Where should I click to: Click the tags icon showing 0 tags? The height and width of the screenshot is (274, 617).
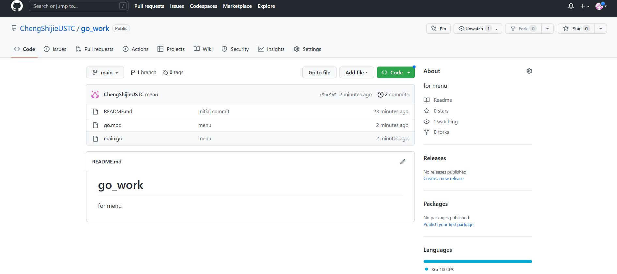pyautogui.click(x=165, y=72)
